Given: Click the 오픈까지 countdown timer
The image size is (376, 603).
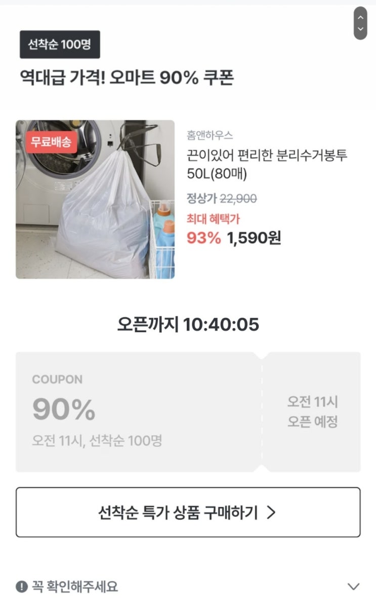Looking at the screenshot, I should click(x=188, y=324).
